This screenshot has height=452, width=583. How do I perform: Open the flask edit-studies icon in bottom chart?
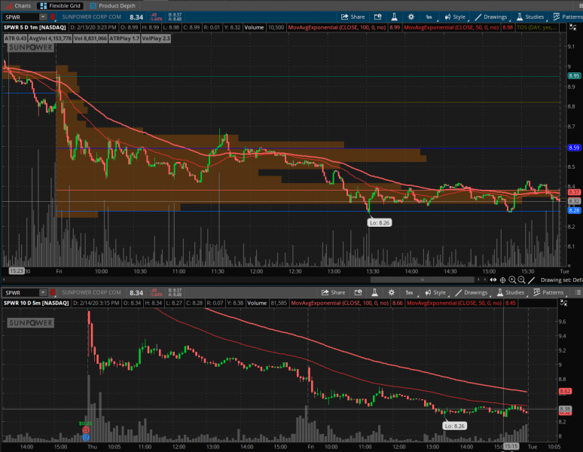(374, 292)
